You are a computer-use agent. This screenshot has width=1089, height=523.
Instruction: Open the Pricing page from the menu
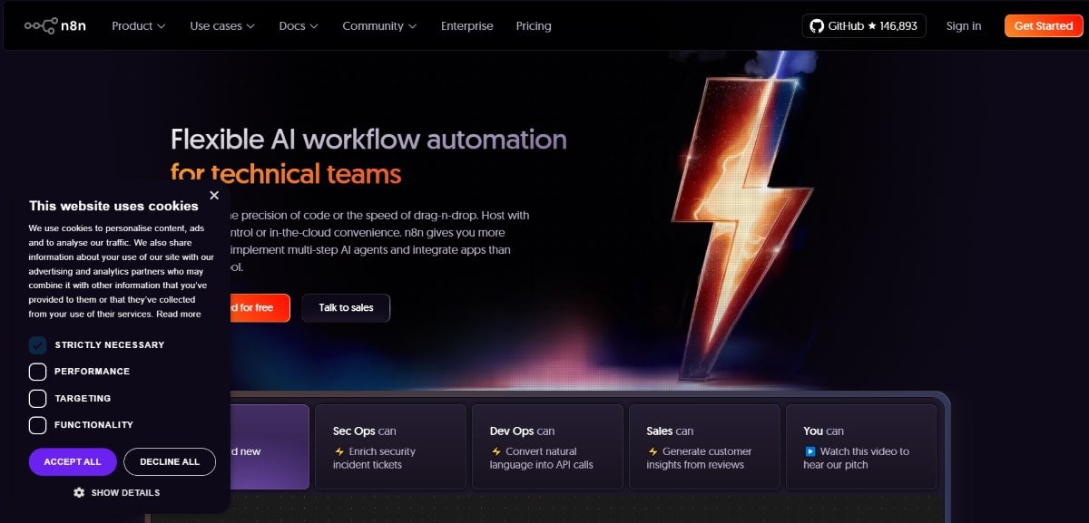[x=533, y=25]
